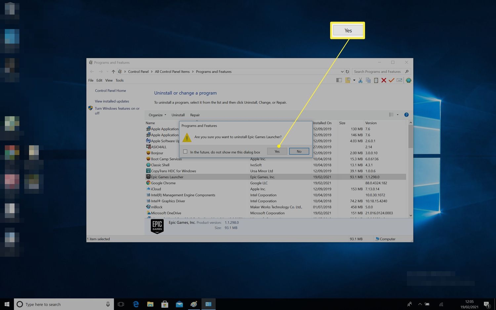Sort by the Size column header
Screen dimensions: 496x310
click(342, 123)
